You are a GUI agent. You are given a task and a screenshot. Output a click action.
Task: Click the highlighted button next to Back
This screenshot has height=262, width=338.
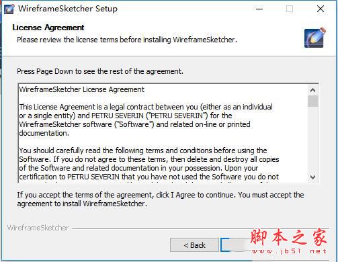pyautogui.click(x=236, y=245)
